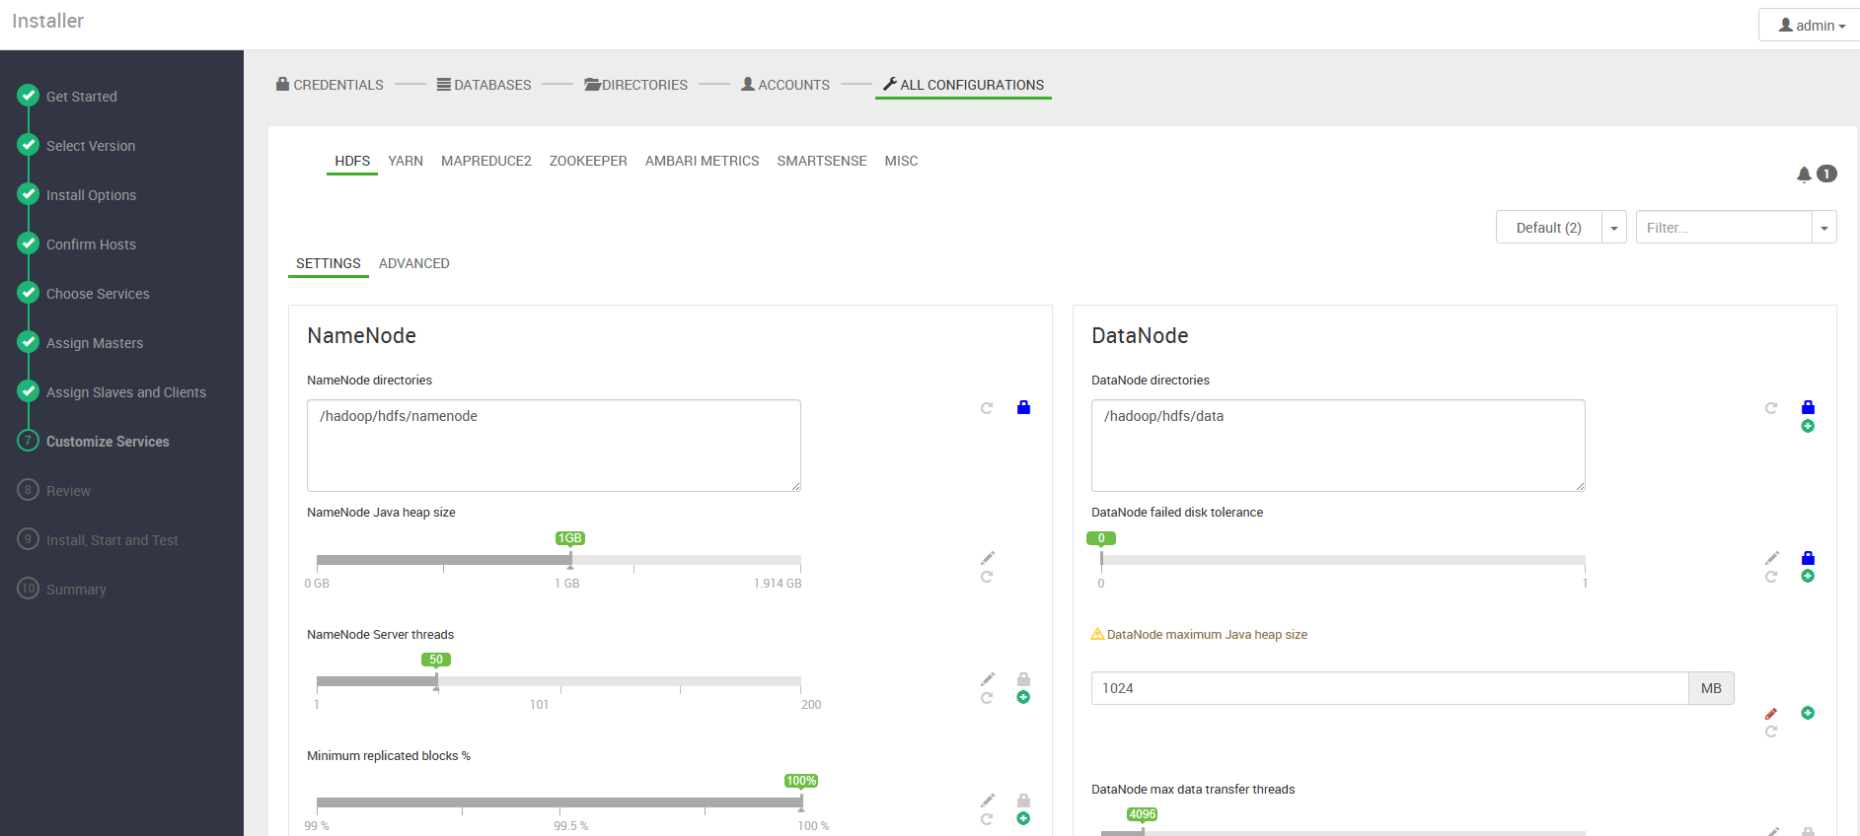Open the admin user dropdown
This screenshot has height=836, width=1860.
point(1811,25)
